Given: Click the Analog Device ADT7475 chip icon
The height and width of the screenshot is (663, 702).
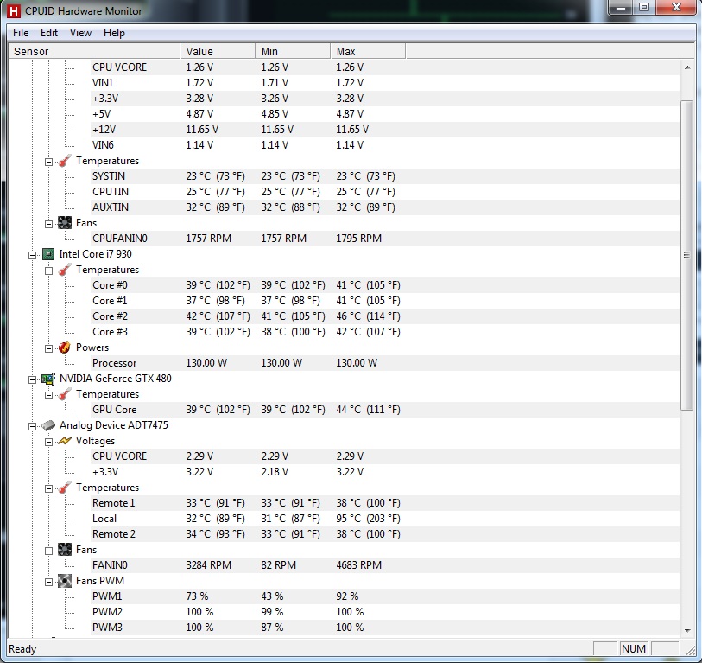Looking at the screenshot, I should coord(48,425).
